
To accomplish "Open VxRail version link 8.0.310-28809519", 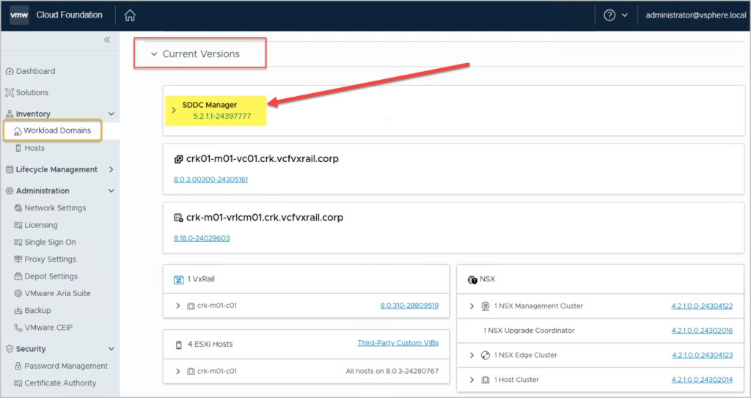I will coord(409,306).
